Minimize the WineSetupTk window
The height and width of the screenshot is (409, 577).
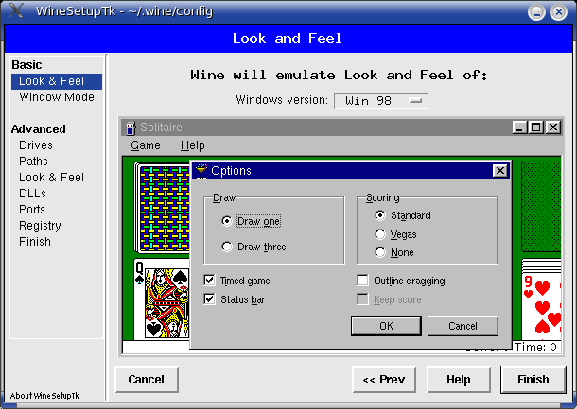tap(536, 12)
